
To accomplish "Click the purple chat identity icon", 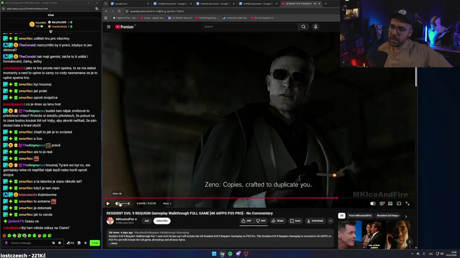I will pyautogui.click(x=6, y=243).
